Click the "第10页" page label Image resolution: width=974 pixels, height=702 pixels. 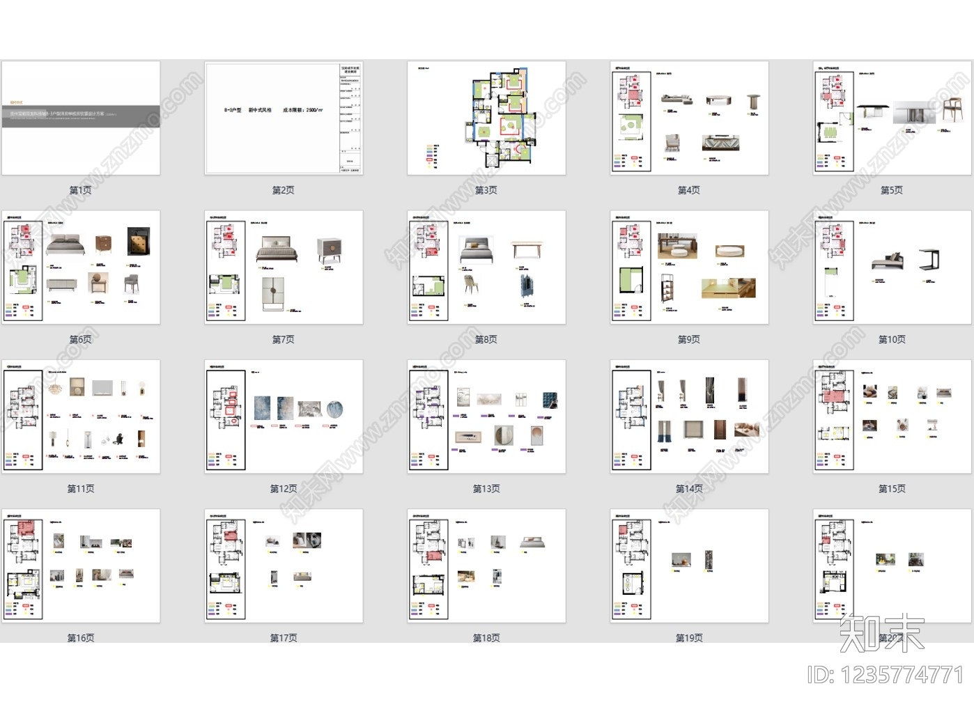pyautogui.click(x=892, y=340)
